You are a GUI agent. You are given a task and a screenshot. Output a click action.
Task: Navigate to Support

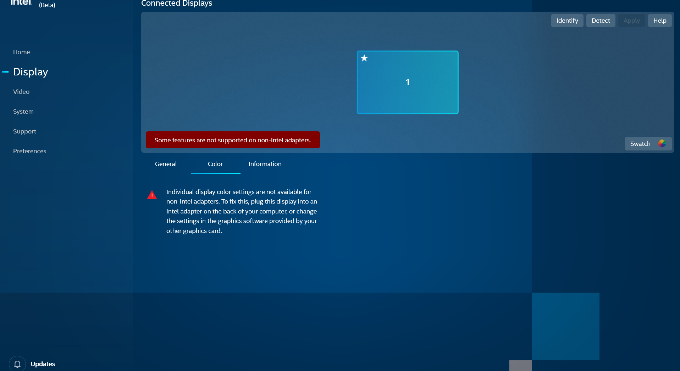[24, 131]
